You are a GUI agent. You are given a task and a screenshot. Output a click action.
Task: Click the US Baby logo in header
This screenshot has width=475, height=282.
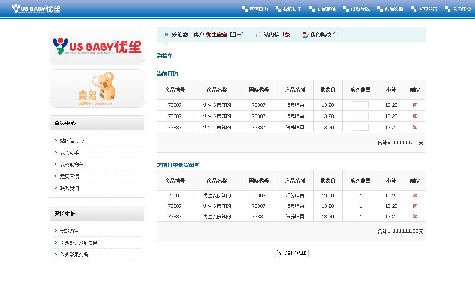pos(36,8)
